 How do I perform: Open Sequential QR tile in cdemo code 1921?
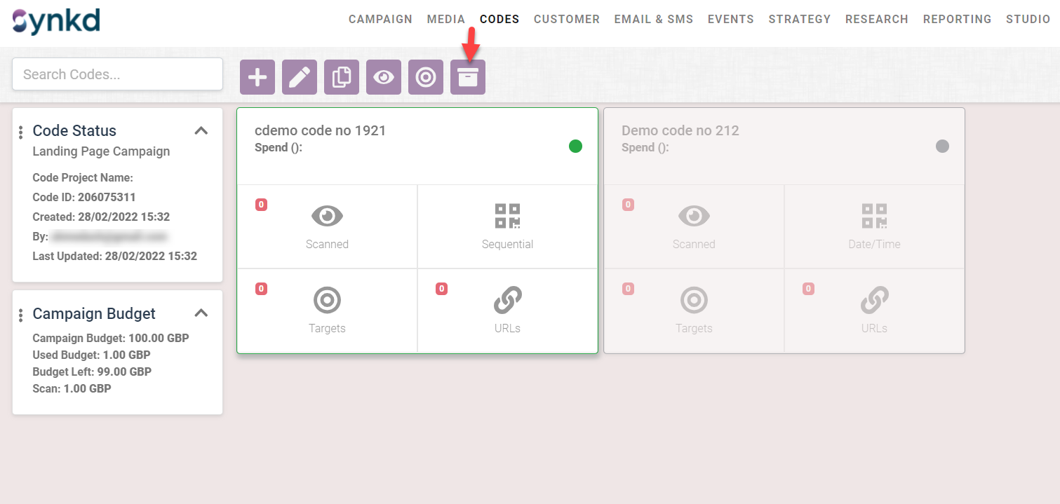pyautogui.click(x=507, y=226)
